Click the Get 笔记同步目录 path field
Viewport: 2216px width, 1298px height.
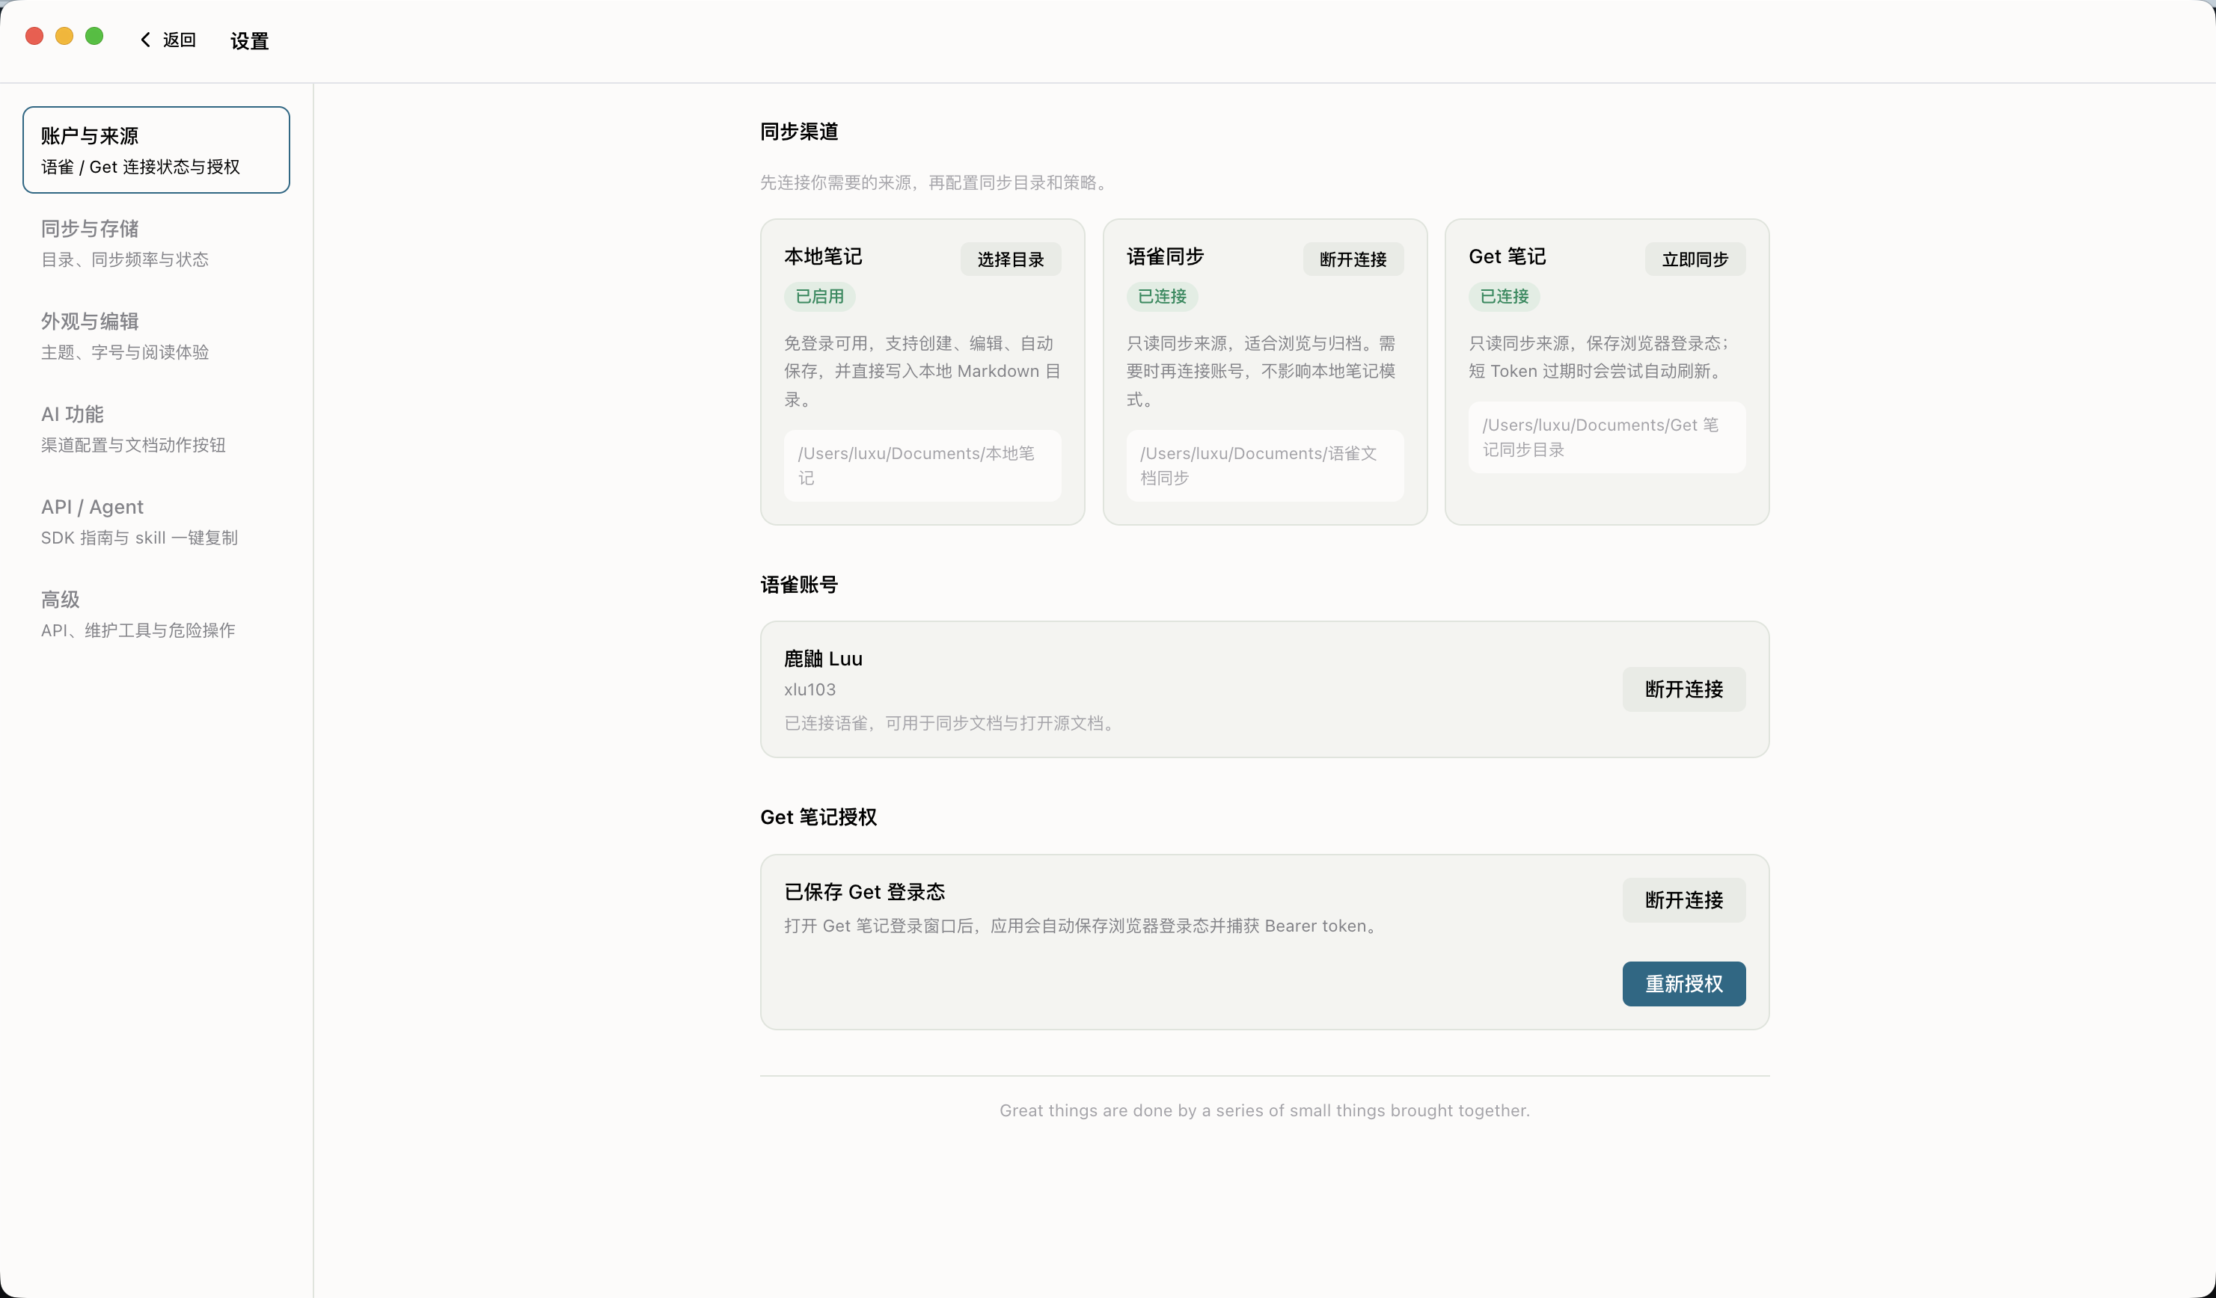(x=1606, y=437)
